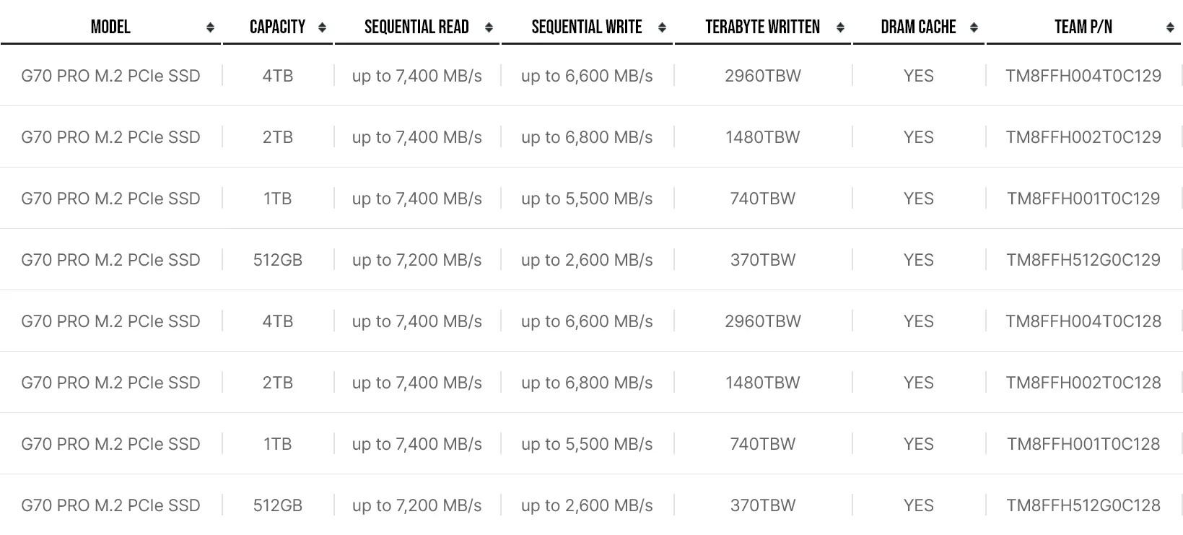Screen dimensions: 1183x535
Task: Select the 2960TBW cell in first row
Action: coord(763,76)
